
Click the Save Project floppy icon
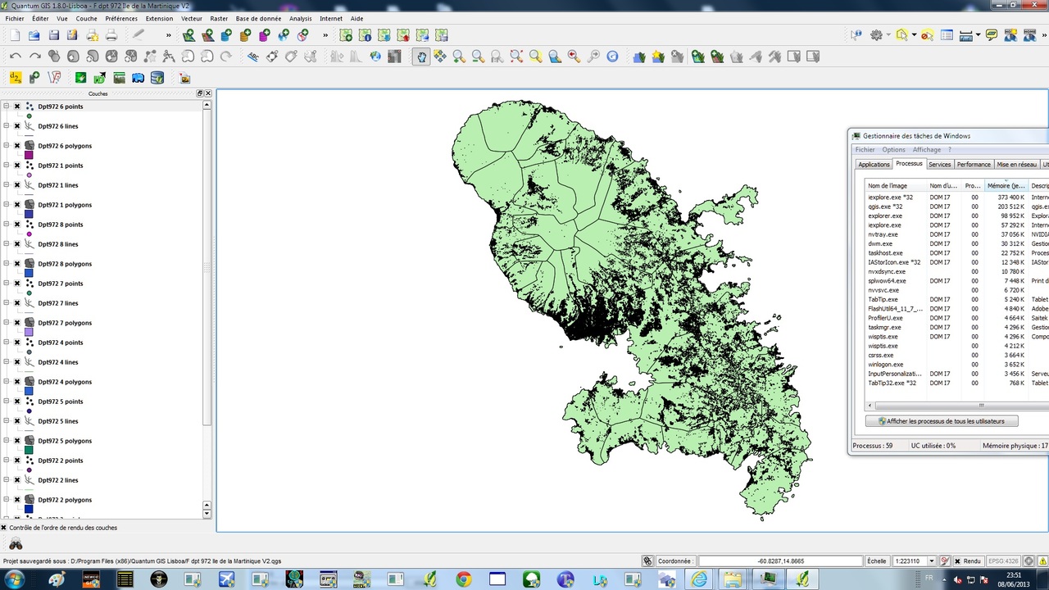pyautogui.click(x=53, y=35)
